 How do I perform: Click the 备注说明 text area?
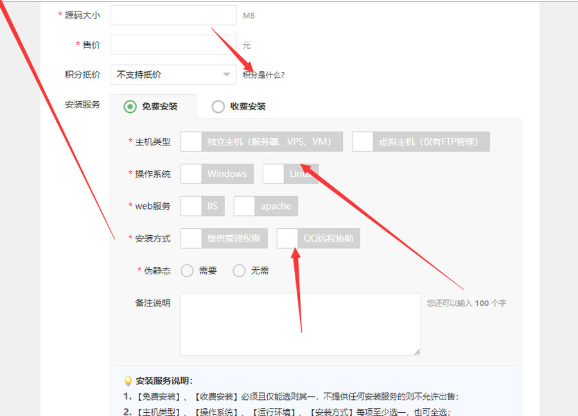300,324
